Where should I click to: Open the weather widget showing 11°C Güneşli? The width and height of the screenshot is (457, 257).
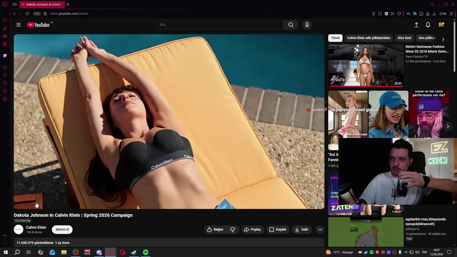click(339, 252)
